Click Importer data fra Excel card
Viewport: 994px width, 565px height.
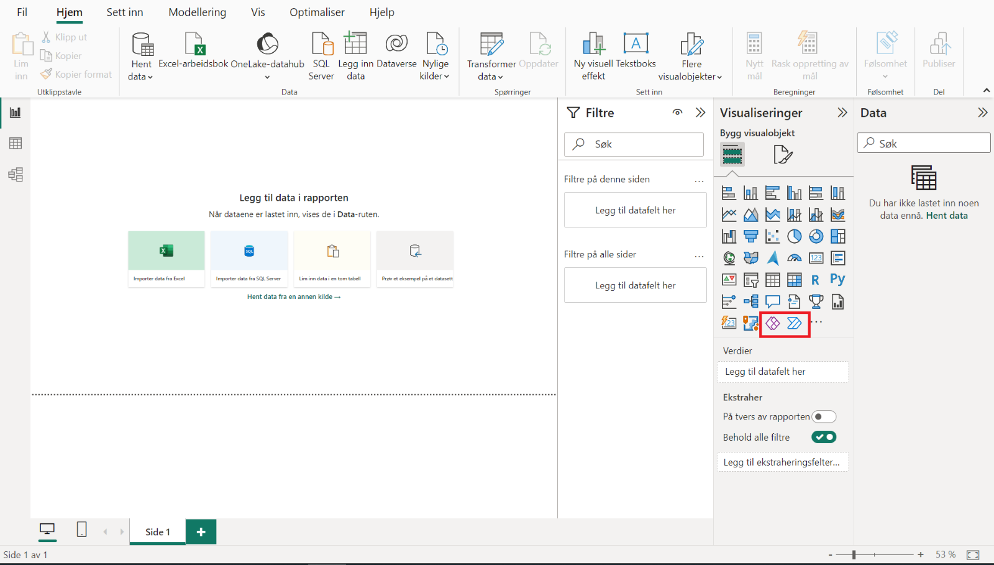tap(166, 259)
